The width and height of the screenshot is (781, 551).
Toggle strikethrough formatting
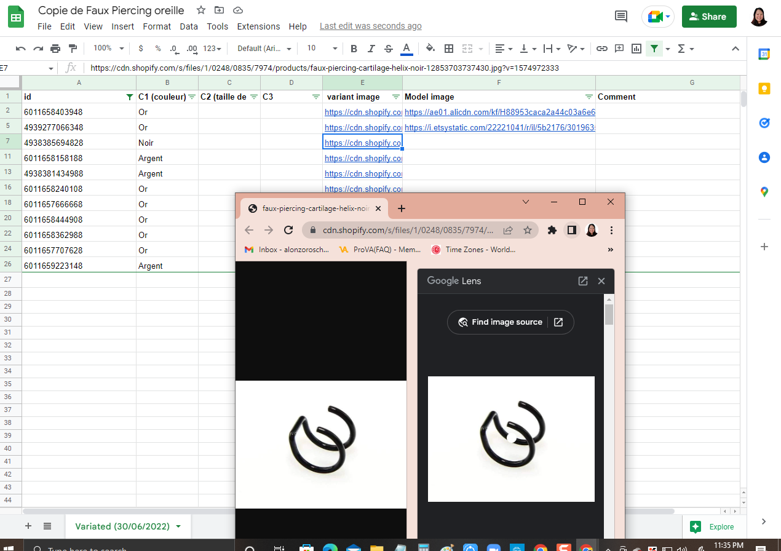[x=389, y=49]
